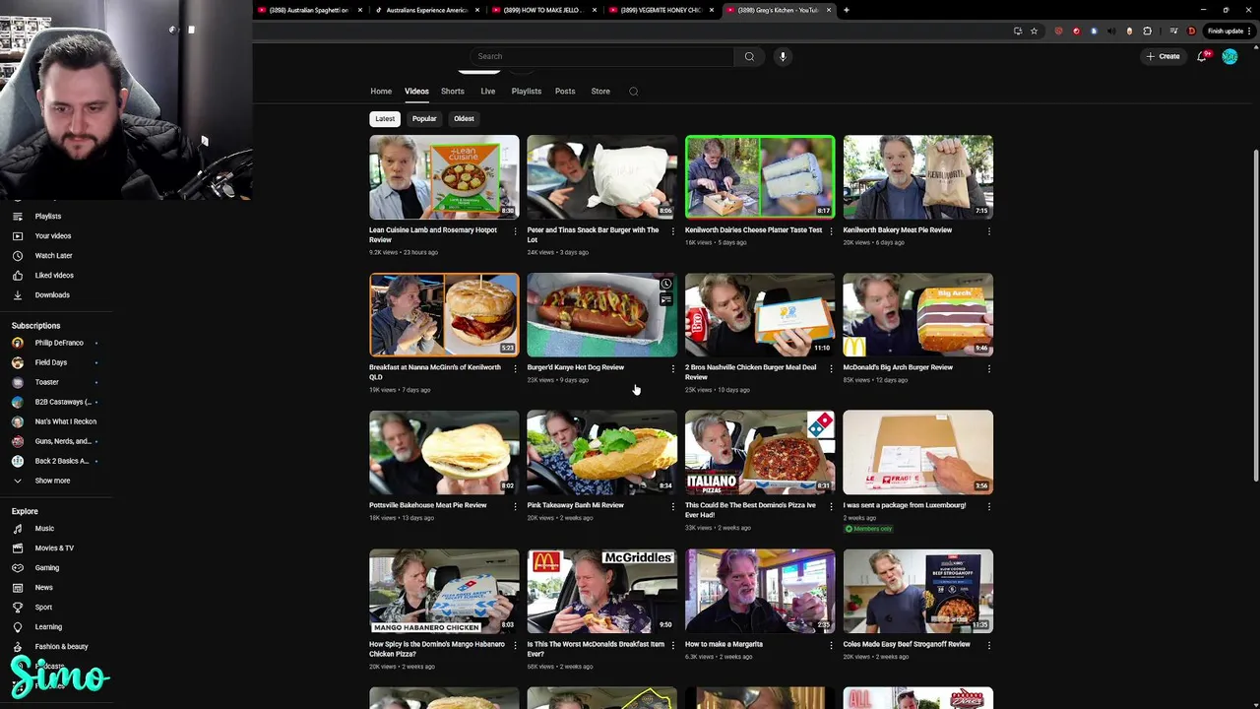Open options menu for Nashville Chicken Burger video
This screenshot has width=1260, height=709.
tap(831, 368)
